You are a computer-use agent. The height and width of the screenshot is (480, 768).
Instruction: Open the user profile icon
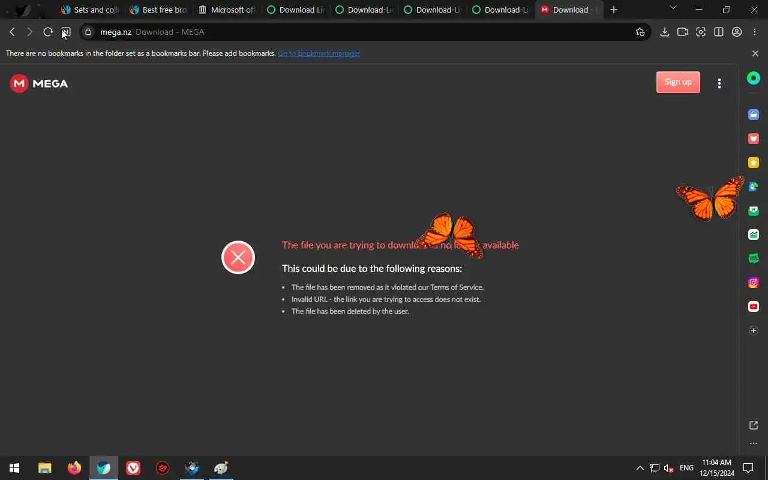[737, 32]
